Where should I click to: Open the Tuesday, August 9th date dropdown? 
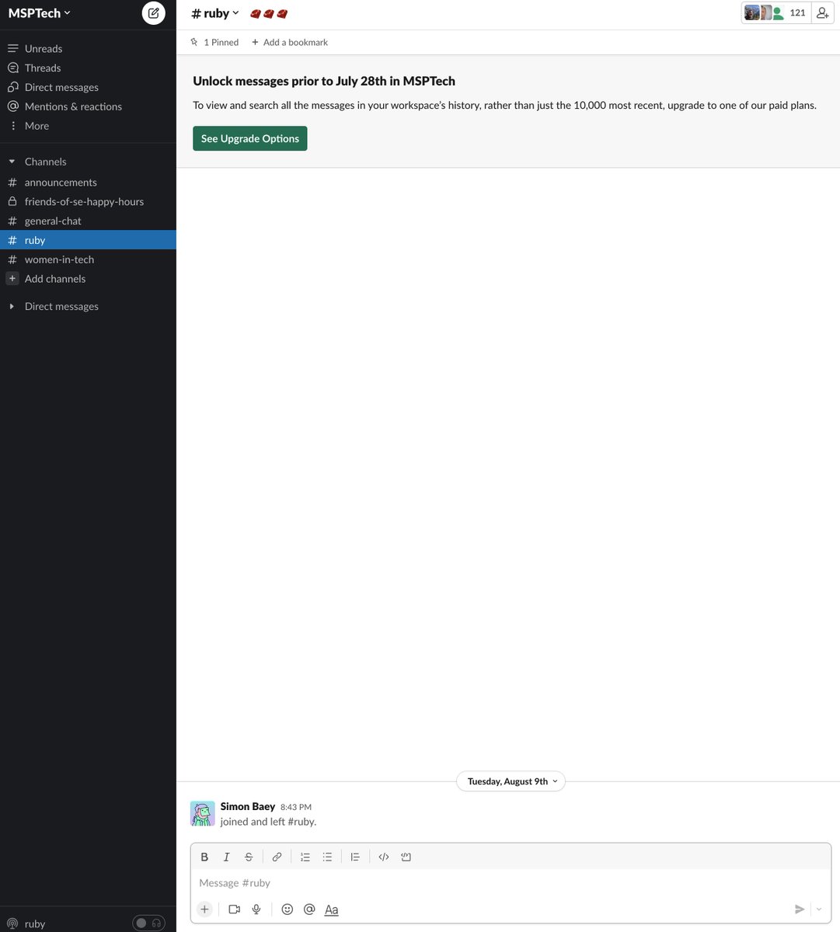click(511, 781)
